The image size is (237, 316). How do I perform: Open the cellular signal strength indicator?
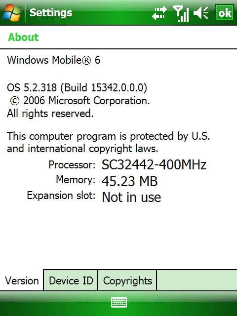(181, 13)
